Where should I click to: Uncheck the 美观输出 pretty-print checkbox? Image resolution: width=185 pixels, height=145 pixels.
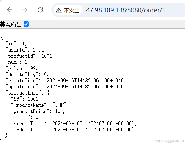click(26, 24)
